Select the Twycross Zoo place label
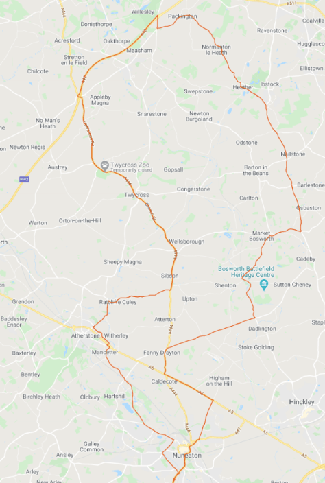The image size is (325, 483). (x=130, y=165)
